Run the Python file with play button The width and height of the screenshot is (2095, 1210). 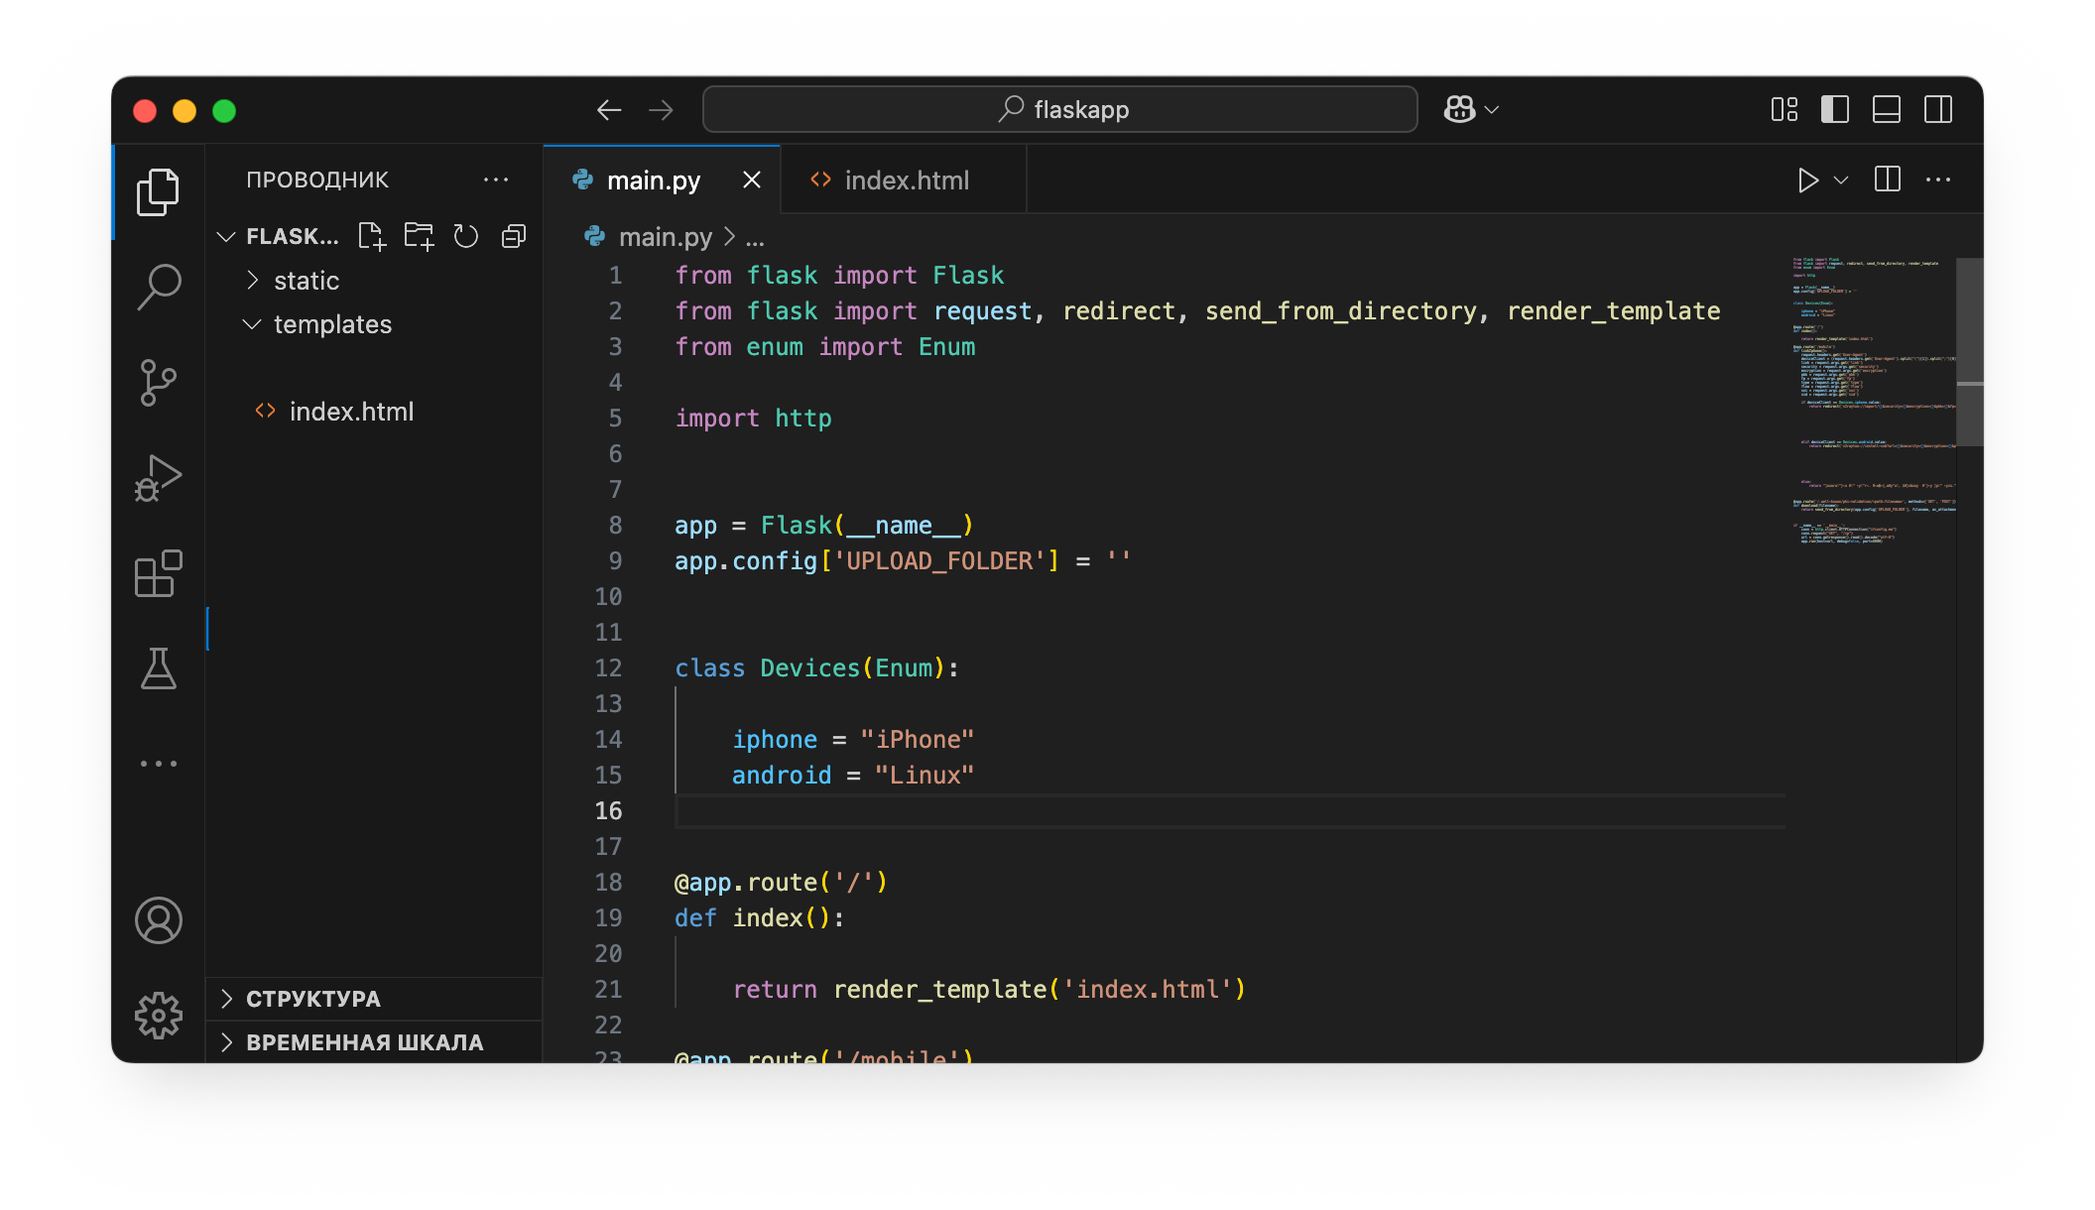(x=1807, y=181)
